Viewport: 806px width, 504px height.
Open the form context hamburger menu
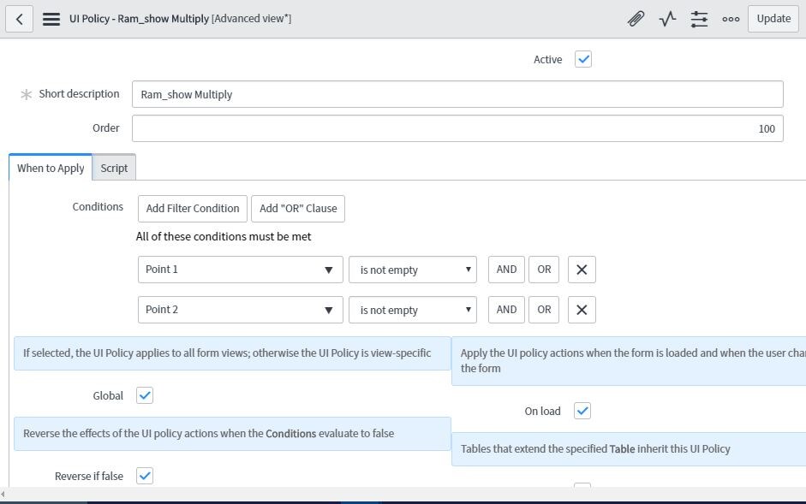coord(51,19)
